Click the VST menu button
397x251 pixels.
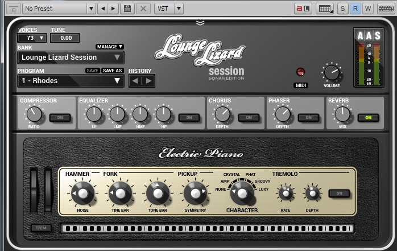pyautogui.click(x=164, y=9)
